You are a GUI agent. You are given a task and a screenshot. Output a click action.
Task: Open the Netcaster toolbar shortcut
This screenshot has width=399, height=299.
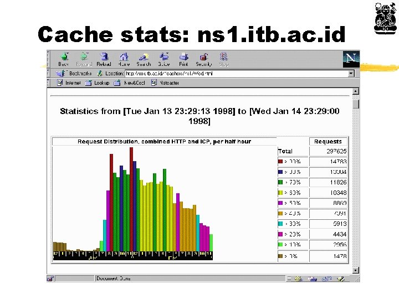[x=165, y=83]
